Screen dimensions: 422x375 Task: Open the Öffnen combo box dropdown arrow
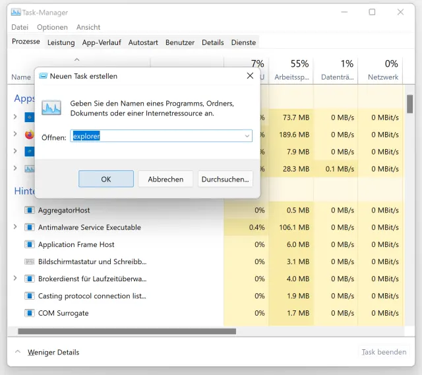point(247,136)
